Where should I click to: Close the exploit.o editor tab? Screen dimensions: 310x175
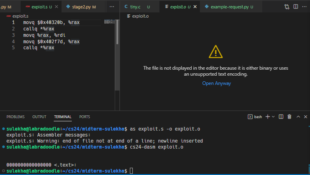[x=195, y=7]
